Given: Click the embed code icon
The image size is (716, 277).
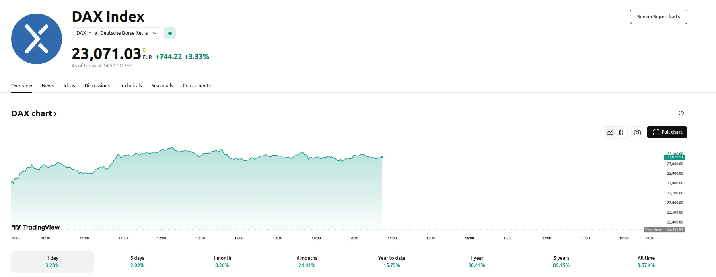Looking at the screenshot, I should tap(681, 113).
